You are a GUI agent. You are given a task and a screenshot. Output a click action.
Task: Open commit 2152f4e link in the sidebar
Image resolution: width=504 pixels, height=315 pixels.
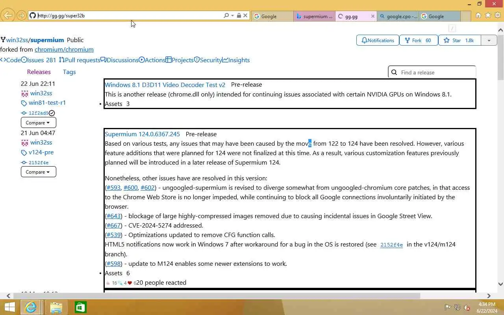(39, 163)
